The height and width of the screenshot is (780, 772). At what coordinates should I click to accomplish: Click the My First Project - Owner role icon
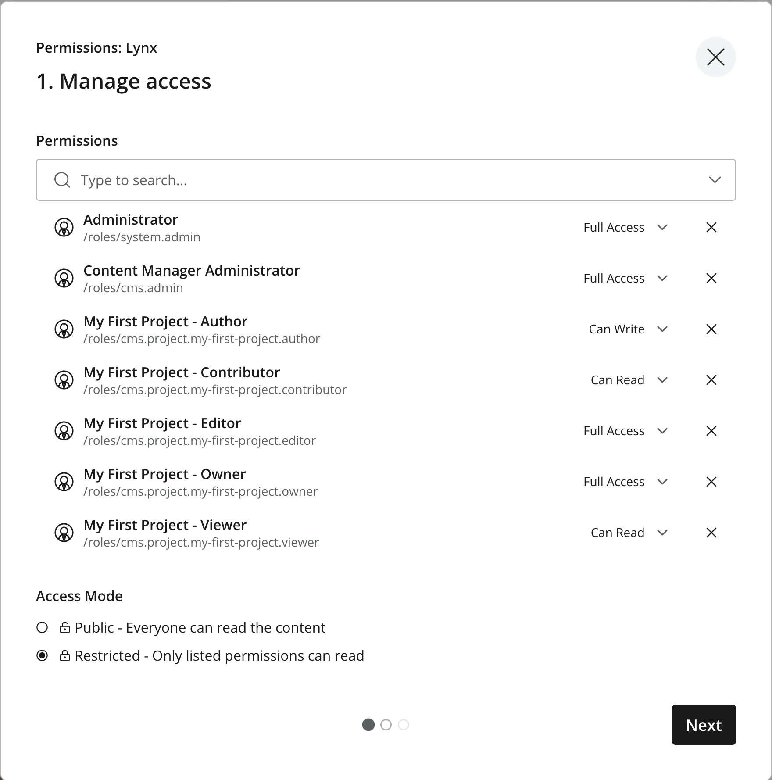pyautogui.click(x=64, y=482)
